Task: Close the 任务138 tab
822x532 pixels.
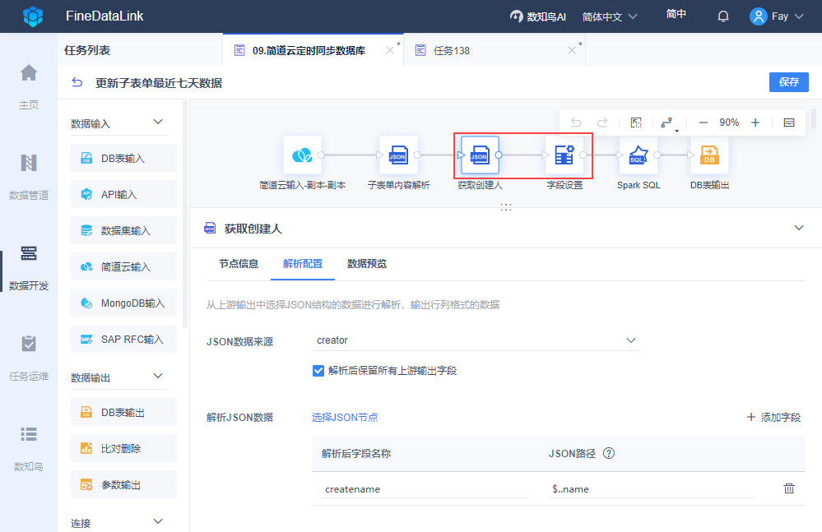Action: coord(571,50)
